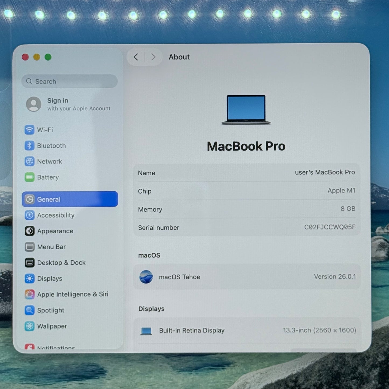
Task: Click the macOS Tahoe icon
Action: coord(146,277)
